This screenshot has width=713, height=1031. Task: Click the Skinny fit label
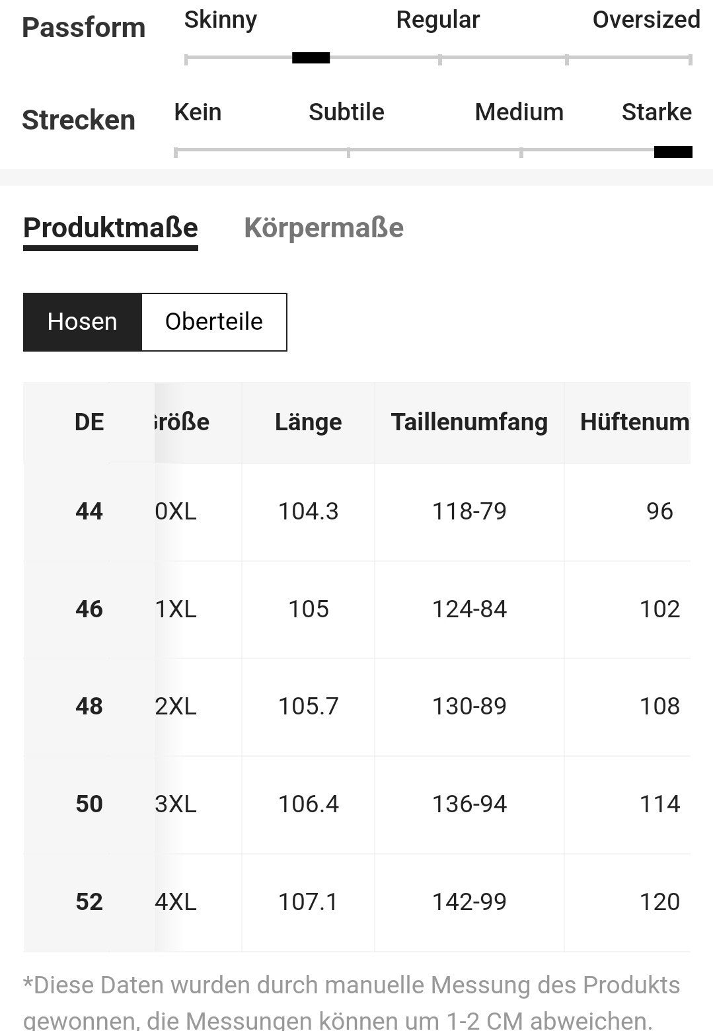(x=221, y=20)
